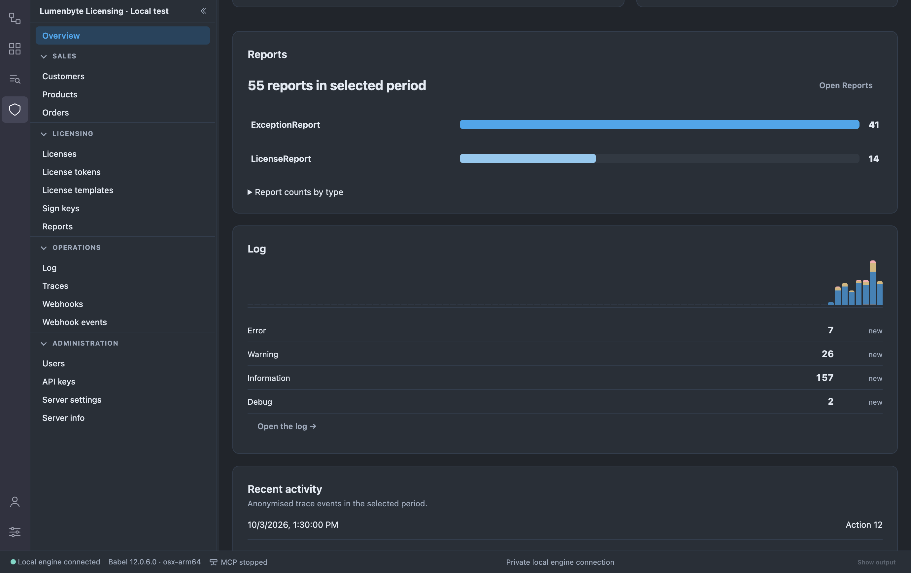Click the Error log count row

tap(565, 330)
